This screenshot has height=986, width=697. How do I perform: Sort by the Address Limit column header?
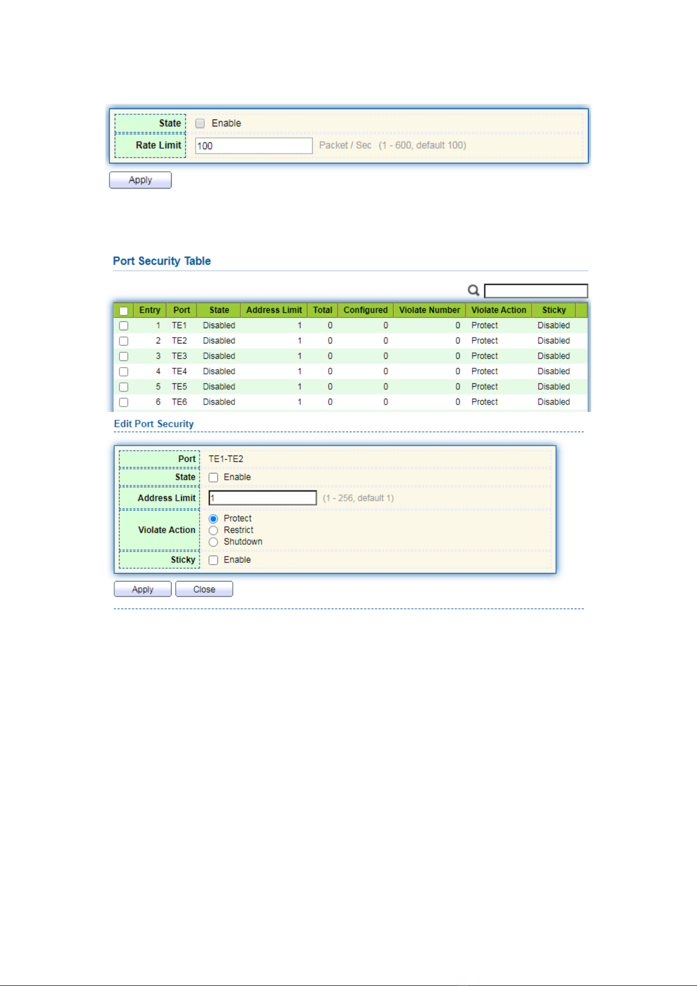274,310
